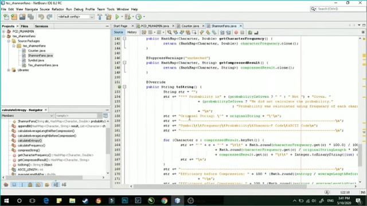The height and width of the screenshot is (206, 367).
Task: Click the Find Next Occurrence icon
Action: [182, 33]
